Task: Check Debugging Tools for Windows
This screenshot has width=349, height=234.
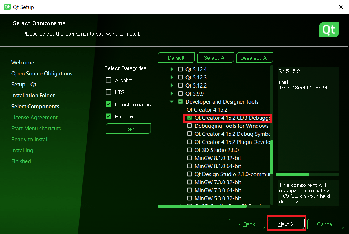Action: pyautogui.click(x=190, y=126)
